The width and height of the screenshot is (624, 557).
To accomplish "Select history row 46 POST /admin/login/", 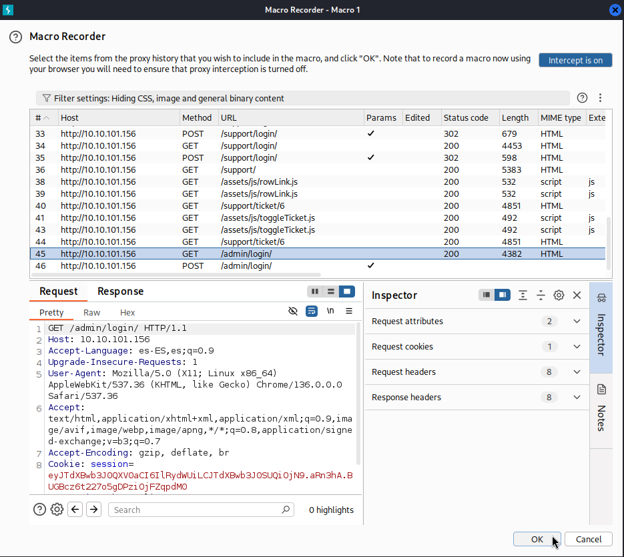I will [318, 265].
